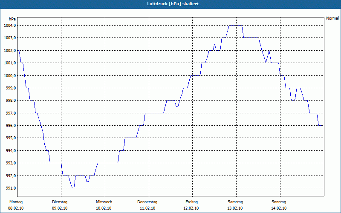The height and width of the screenshot is (213, 341).
Task: Click the date 11.02.10
Action: pyautogui.click(x=147, y=208)
